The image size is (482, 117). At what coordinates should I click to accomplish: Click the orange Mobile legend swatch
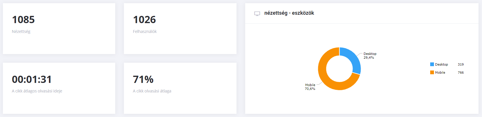432,73
